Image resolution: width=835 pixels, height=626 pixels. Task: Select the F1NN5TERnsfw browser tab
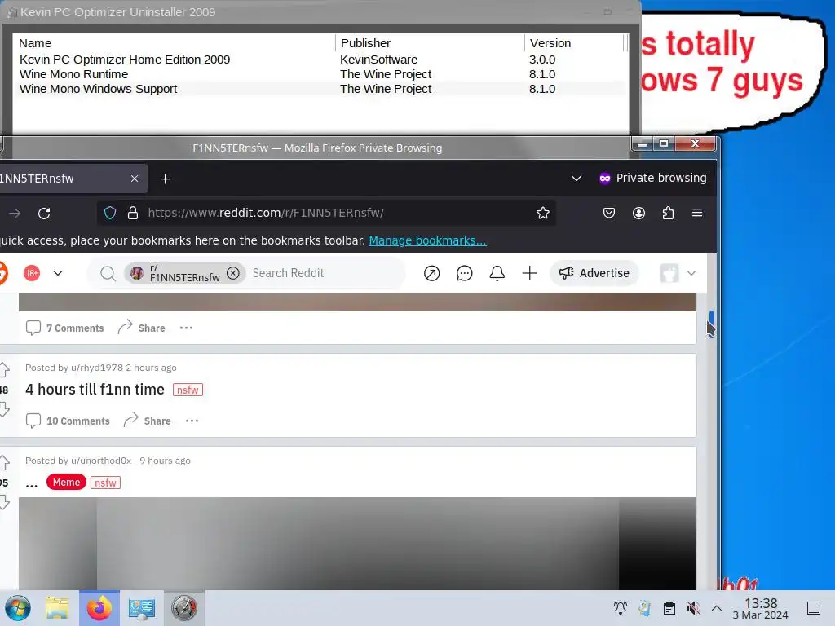[73, 179]
